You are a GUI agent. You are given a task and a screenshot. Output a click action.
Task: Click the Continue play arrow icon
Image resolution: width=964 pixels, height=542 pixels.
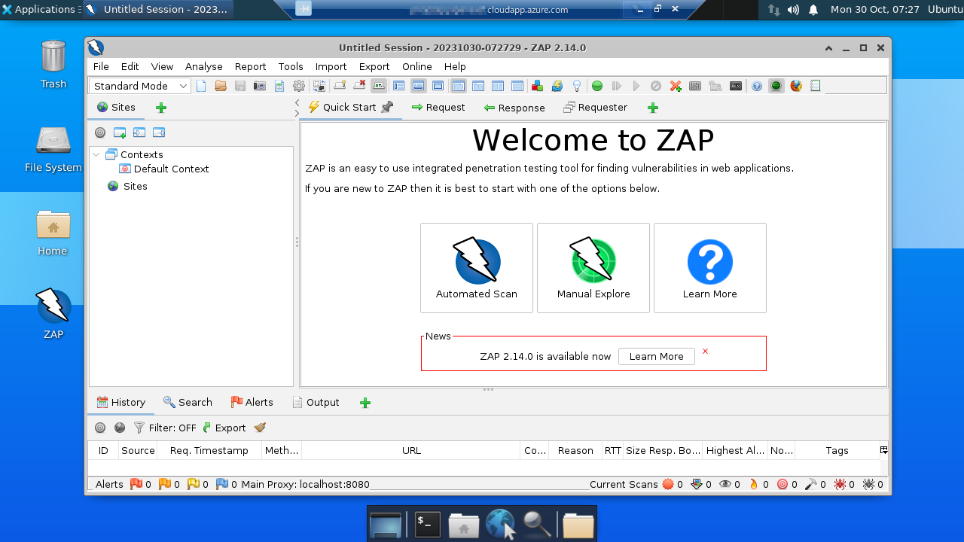tap(636, 86)
